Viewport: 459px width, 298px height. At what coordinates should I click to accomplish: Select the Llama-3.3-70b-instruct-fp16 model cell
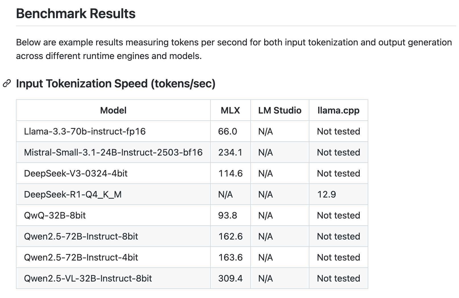pyautogui.click(x=85, y=131)
